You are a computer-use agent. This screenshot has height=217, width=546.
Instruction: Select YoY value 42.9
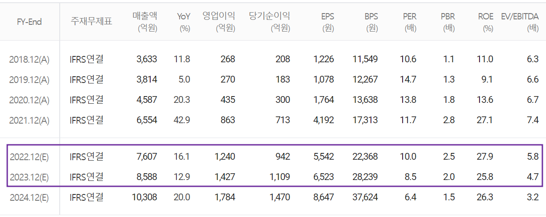pos(182,120)
